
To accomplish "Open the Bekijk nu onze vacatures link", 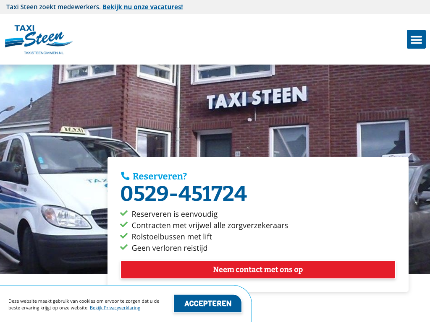I will pos(143,7).
